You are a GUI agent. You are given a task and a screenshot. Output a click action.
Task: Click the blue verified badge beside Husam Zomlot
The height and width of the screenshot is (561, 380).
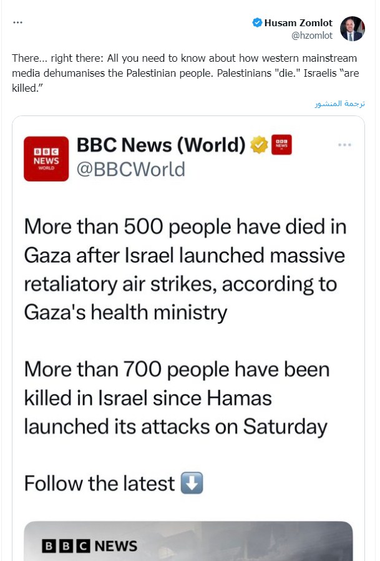point(256,23)
